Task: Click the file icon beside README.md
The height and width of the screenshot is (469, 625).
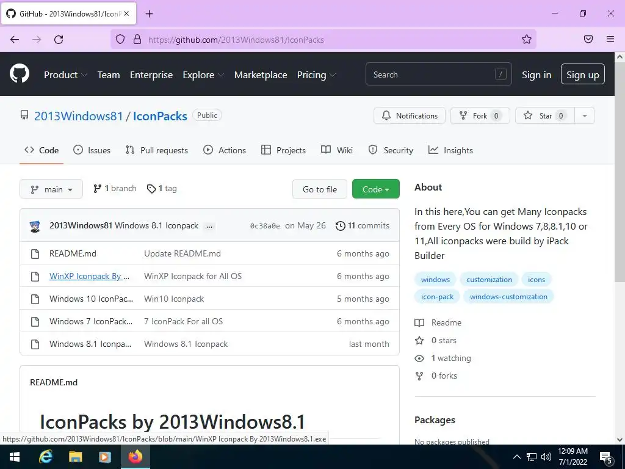Action: (35, 253)
